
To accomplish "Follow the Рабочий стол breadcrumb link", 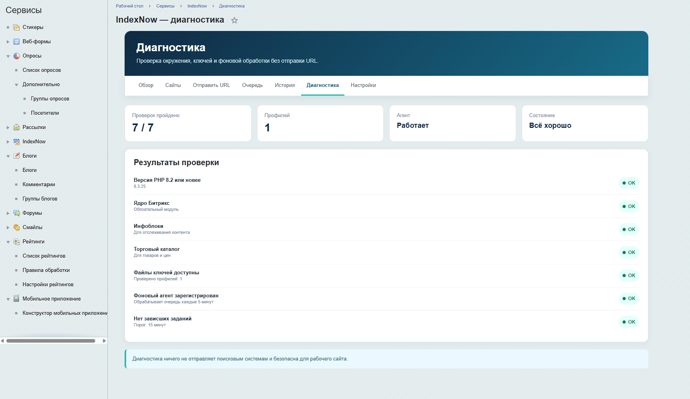I will pos(130,6).
